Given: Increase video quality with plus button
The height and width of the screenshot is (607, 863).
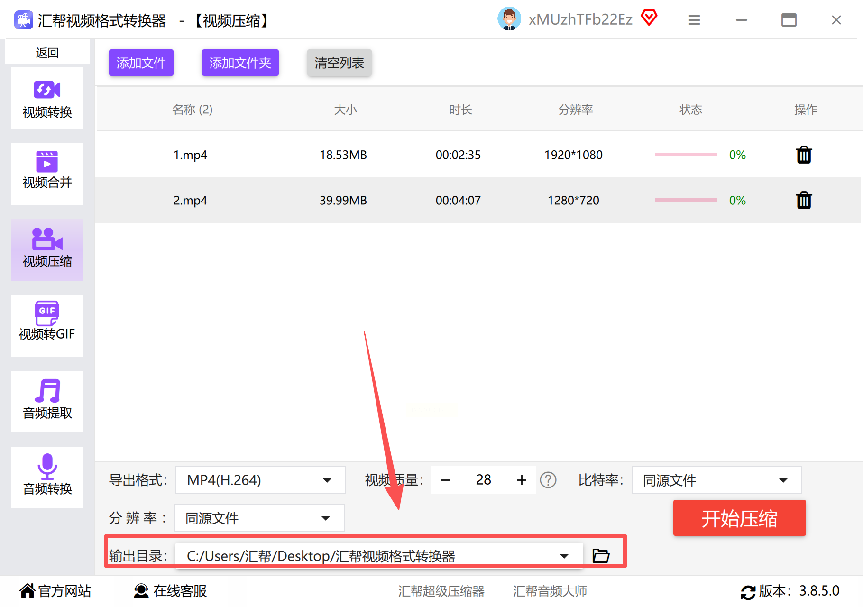Looking at the screenshot, I should [x=522, y=480].
